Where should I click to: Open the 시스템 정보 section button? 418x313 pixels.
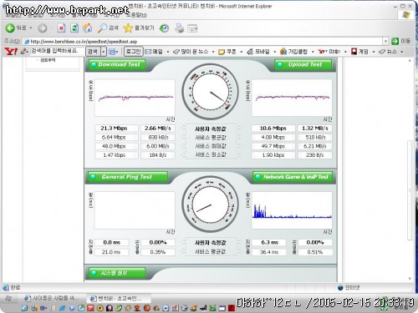[x=117, y=273]
